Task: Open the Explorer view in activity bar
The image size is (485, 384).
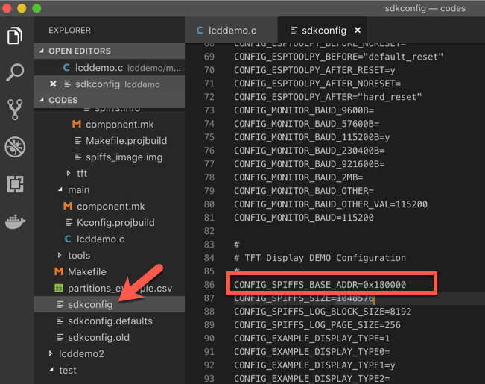Action: coord(15,36)
